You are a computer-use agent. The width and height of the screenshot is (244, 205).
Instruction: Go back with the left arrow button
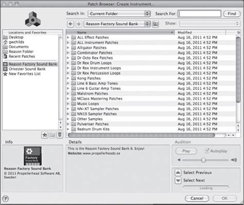[71, 24]
